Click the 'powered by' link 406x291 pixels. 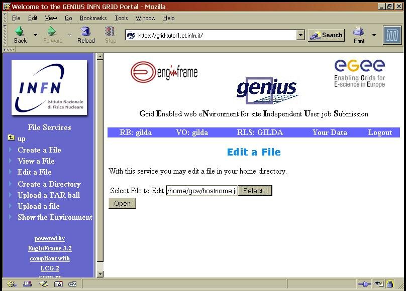(50, 238)
